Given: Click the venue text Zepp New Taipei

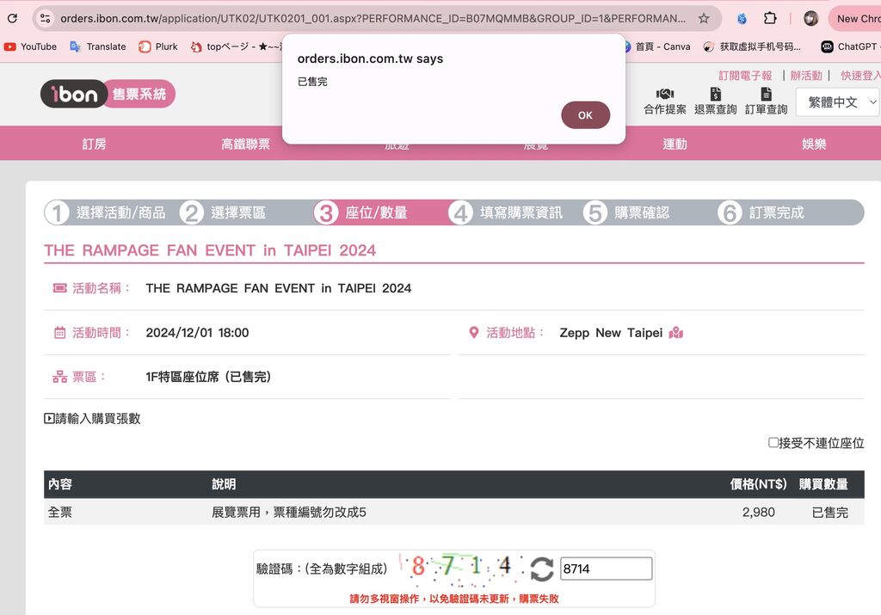Looking at the screenshot, I should click(x=611, y=333).
